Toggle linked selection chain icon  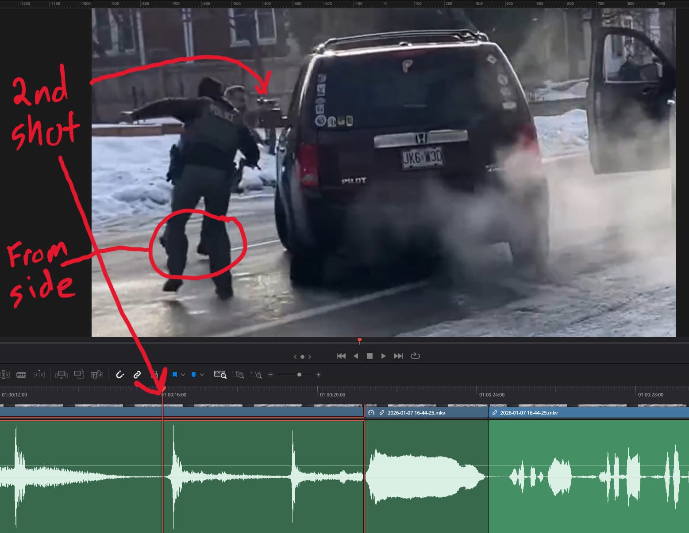click(137, 375)
